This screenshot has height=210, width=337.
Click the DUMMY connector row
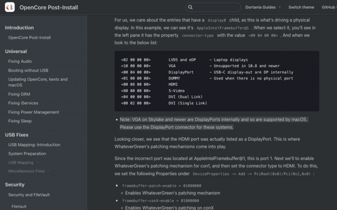point(207,78)
